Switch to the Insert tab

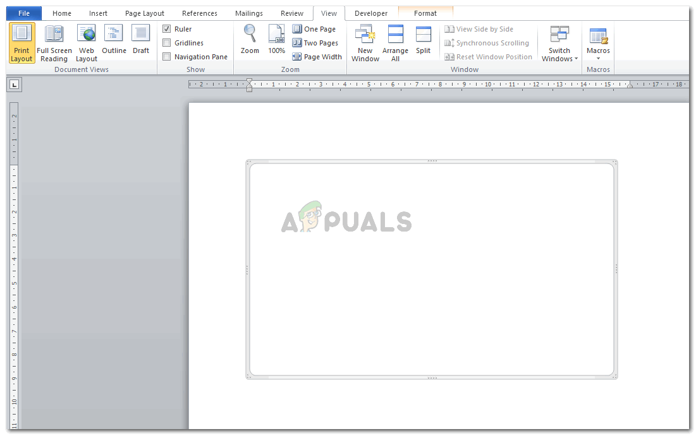98,13
